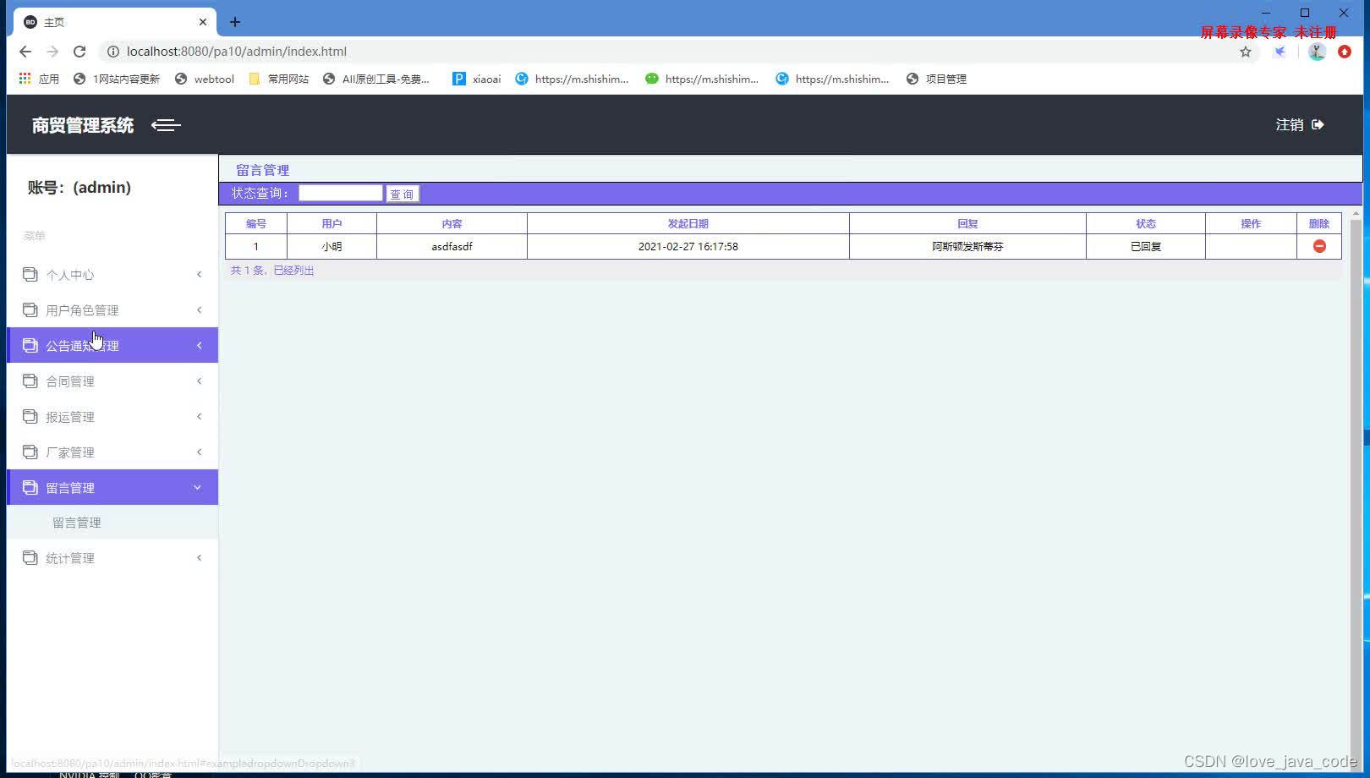Expand the 公告通知管理 chevron
This screenshot has height=778, width=1370.
pyautogui.click(x=200, y=345)
